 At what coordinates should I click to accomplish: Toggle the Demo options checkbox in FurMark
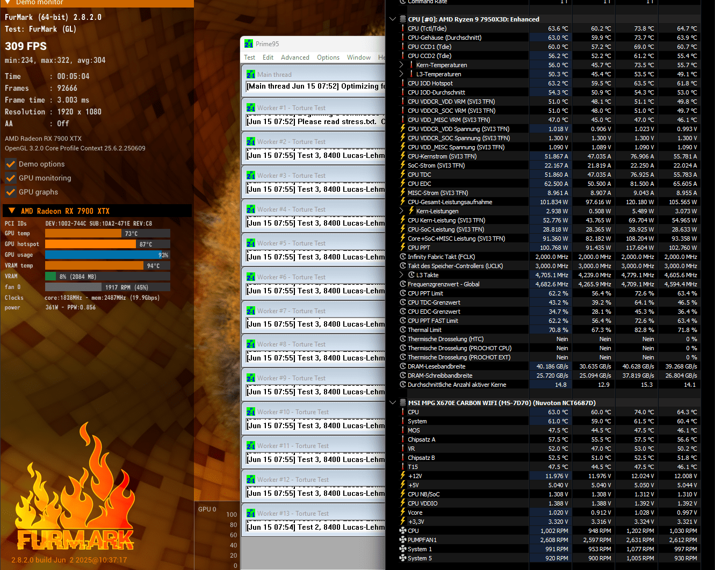point(11,164)
